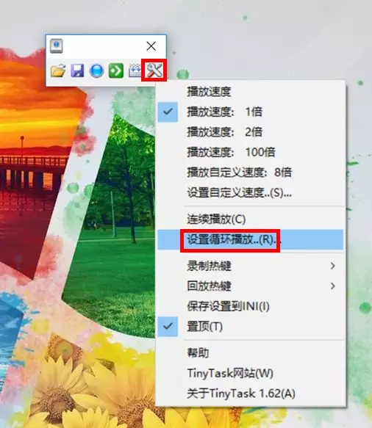Screen dimensions: 372x428
Task: Start recording with the blue circle icon
Action: (x=97, y=70)
